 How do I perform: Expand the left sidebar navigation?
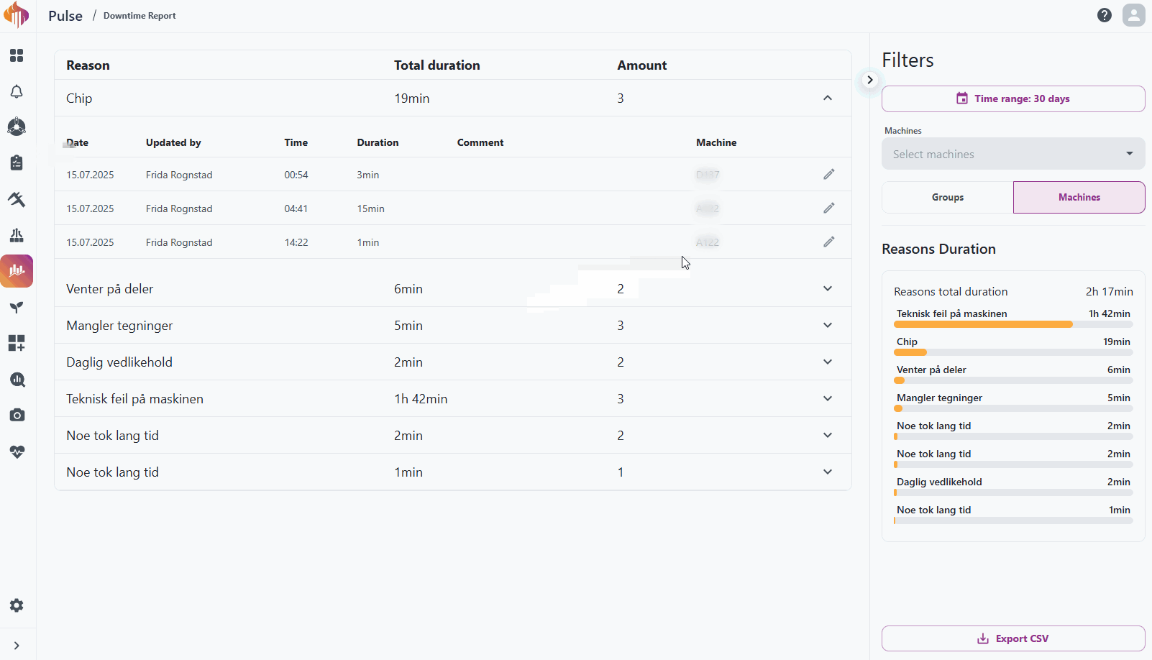(x=17, y=646)
